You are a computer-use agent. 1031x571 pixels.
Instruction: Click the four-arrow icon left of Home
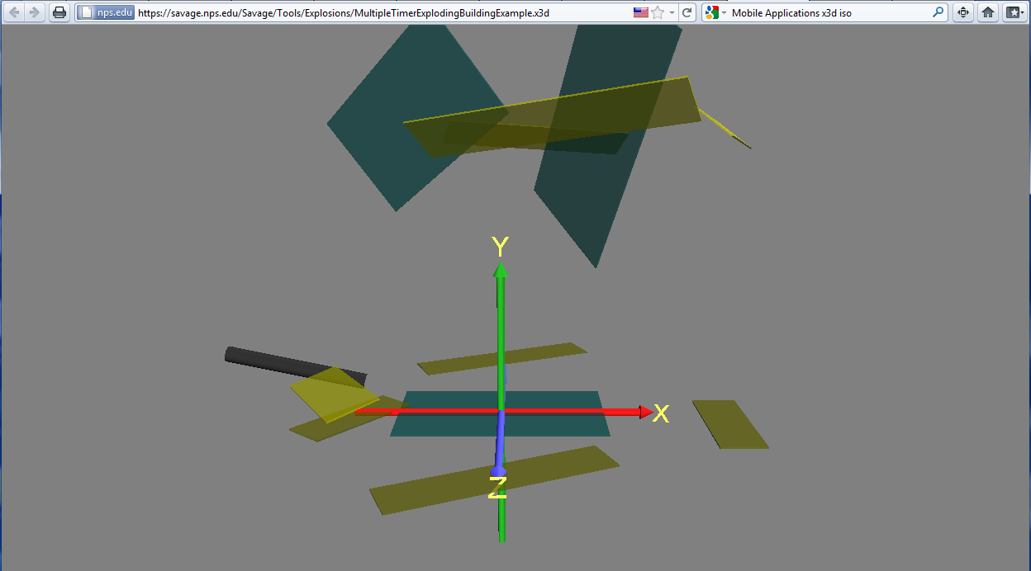pyautogui.click(x=962, y=13)
